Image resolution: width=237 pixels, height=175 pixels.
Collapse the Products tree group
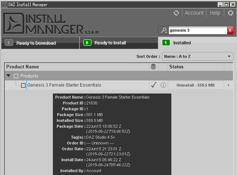tap(8, 76)
